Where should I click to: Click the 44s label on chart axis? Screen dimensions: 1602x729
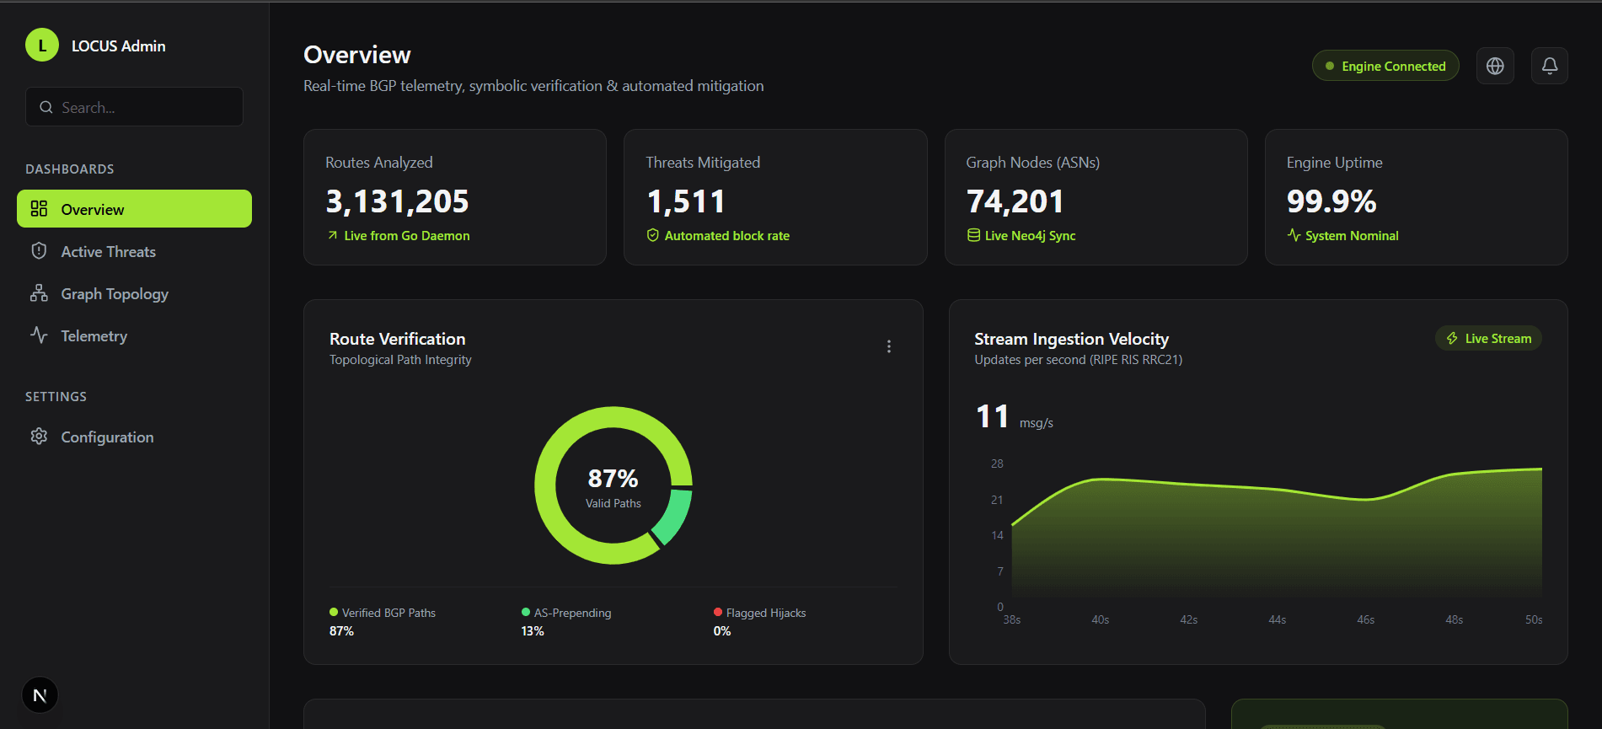coord(1278,619)
